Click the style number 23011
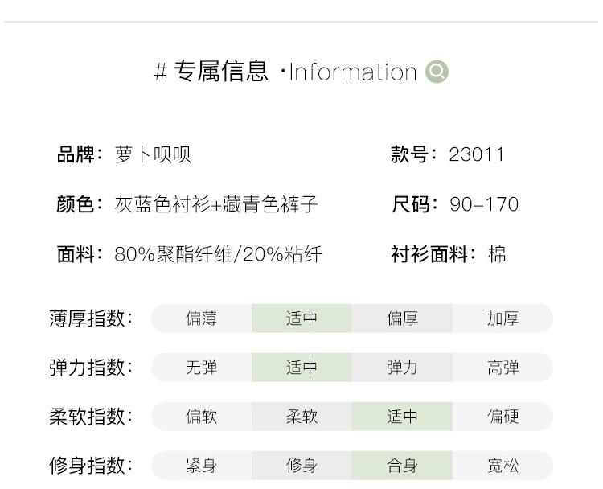Screen dimensions: 603x489 (476, 154)
